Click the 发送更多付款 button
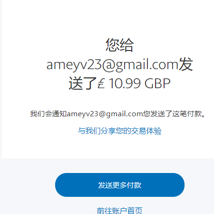 coord(120,185)
